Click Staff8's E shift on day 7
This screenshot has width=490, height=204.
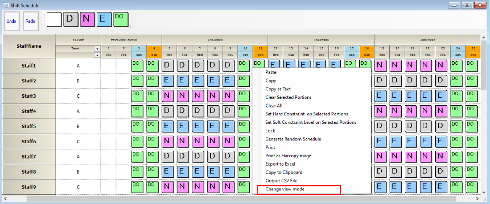click(x=199, y=172)
